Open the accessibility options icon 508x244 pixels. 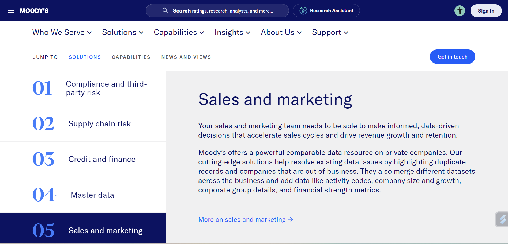point(460,11)
